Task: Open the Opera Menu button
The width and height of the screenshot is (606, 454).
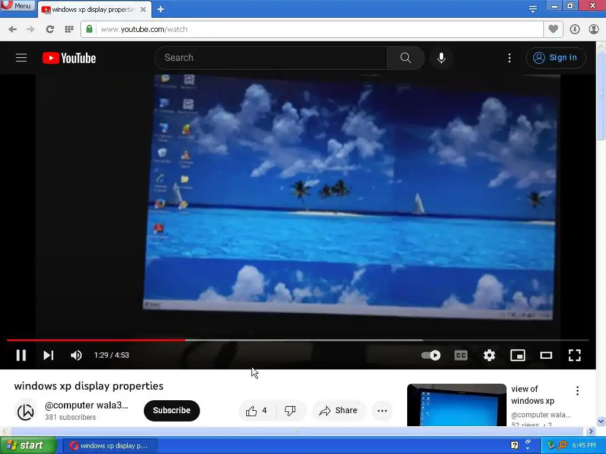Action: tap(18, 5)
